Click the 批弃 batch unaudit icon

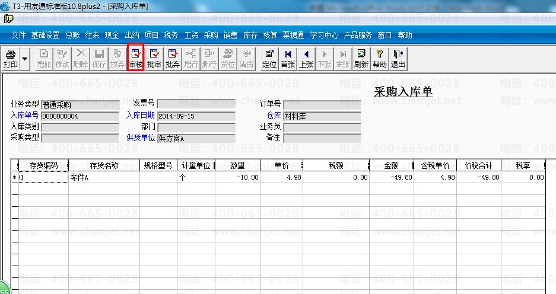(x=173, y=59)
